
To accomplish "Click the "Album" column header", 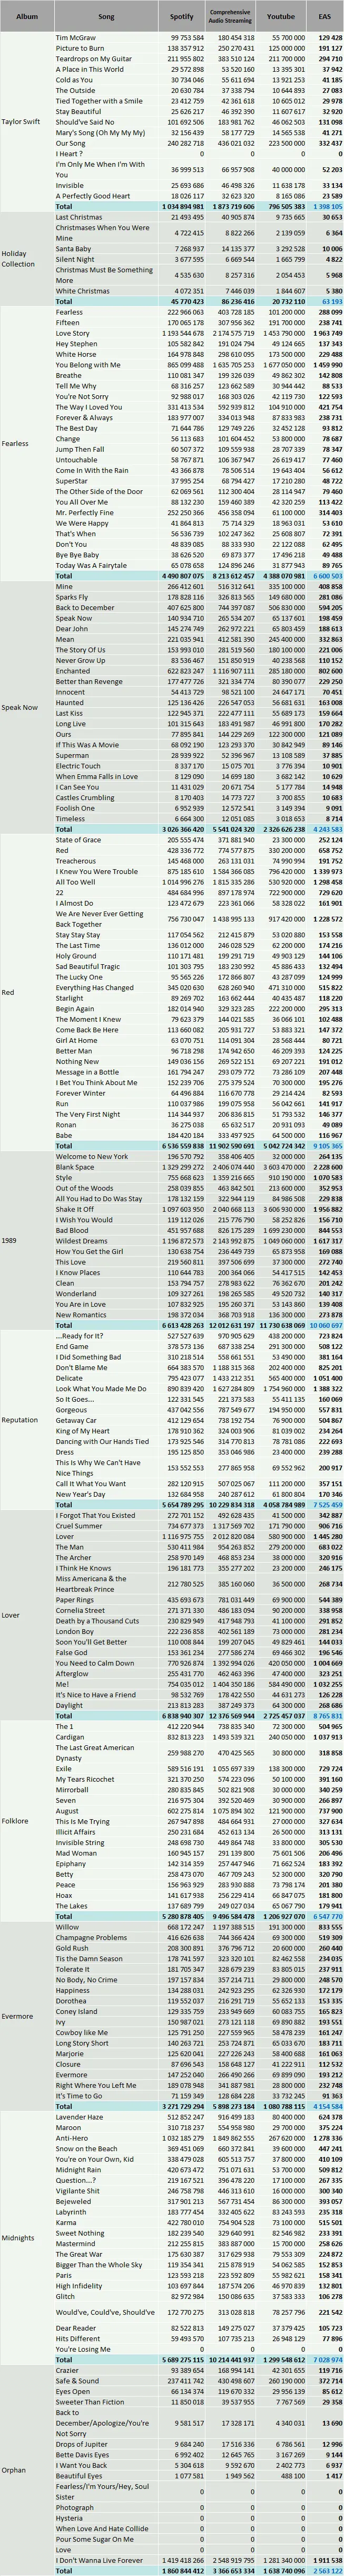I will click(27, 17).
